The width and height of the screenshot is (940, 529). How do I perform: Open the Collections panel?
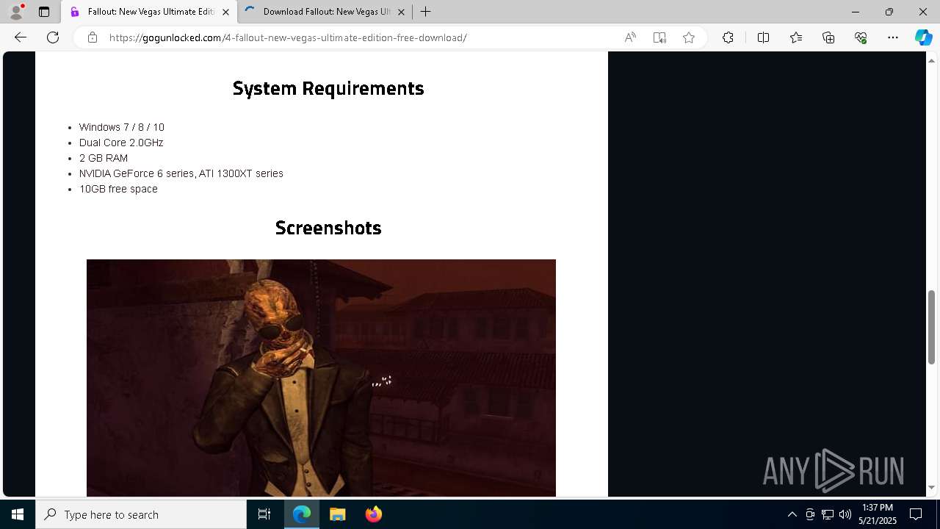(828, 37)
